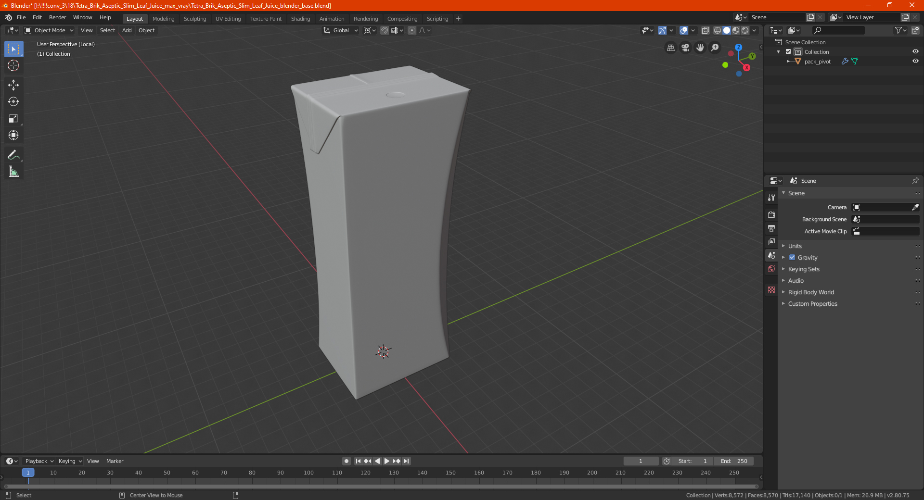Open the Add menu in viewport header

coord(127,30)
